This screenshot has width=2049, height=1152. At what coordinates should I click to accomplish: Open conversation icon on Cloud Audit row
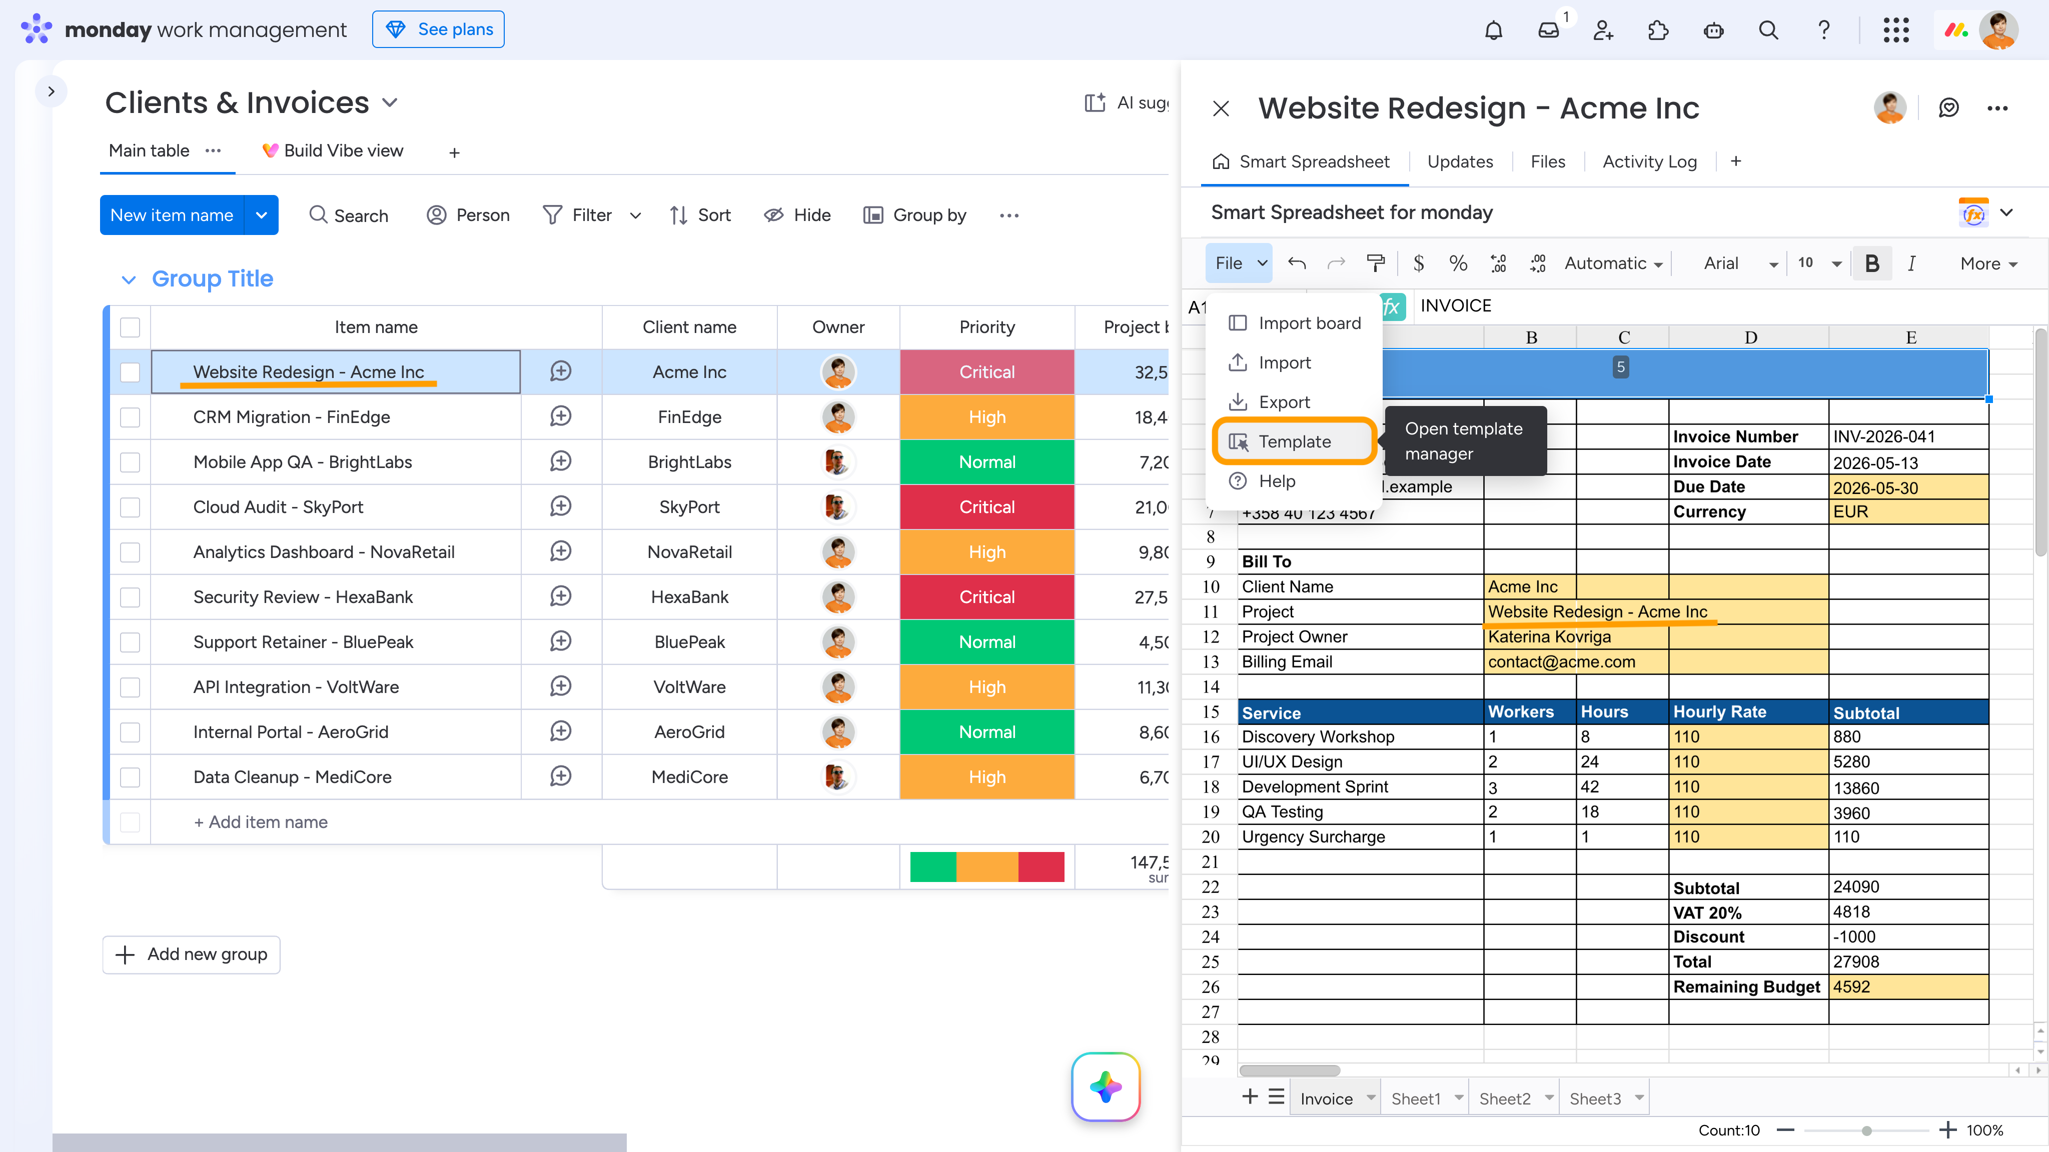click(x=561, y=506)
